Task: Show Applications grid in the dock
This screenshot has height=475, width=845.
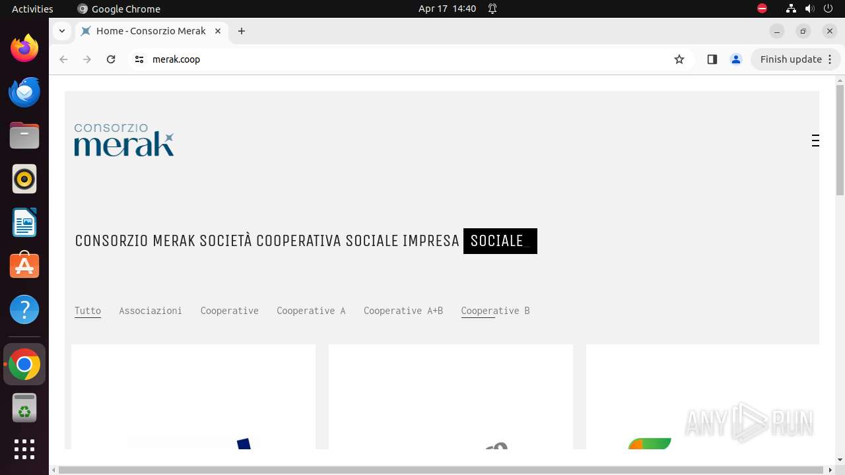Action: click(24, 449)
